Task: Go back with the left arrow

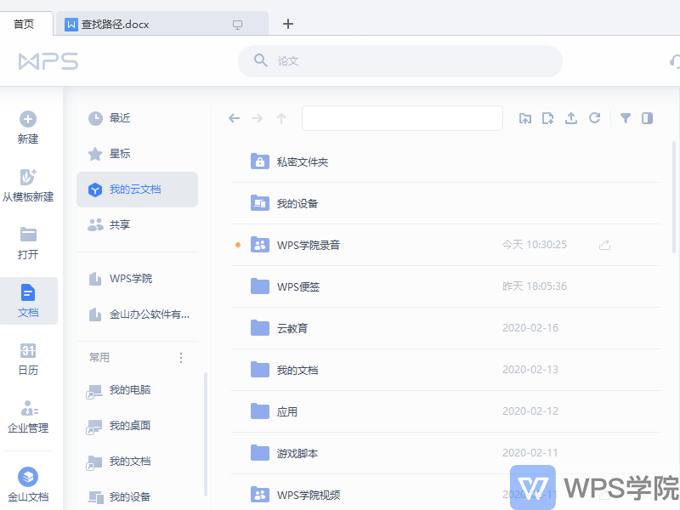Action: (x=235, y=118)
